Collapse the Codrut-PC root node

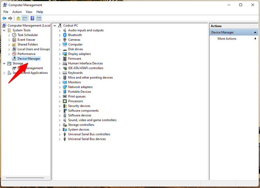[55, 26]
